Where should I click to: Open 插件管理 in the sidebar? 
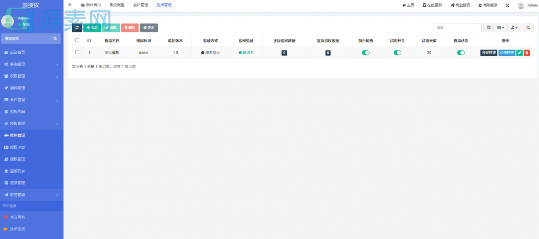click(x=32, y=88)
